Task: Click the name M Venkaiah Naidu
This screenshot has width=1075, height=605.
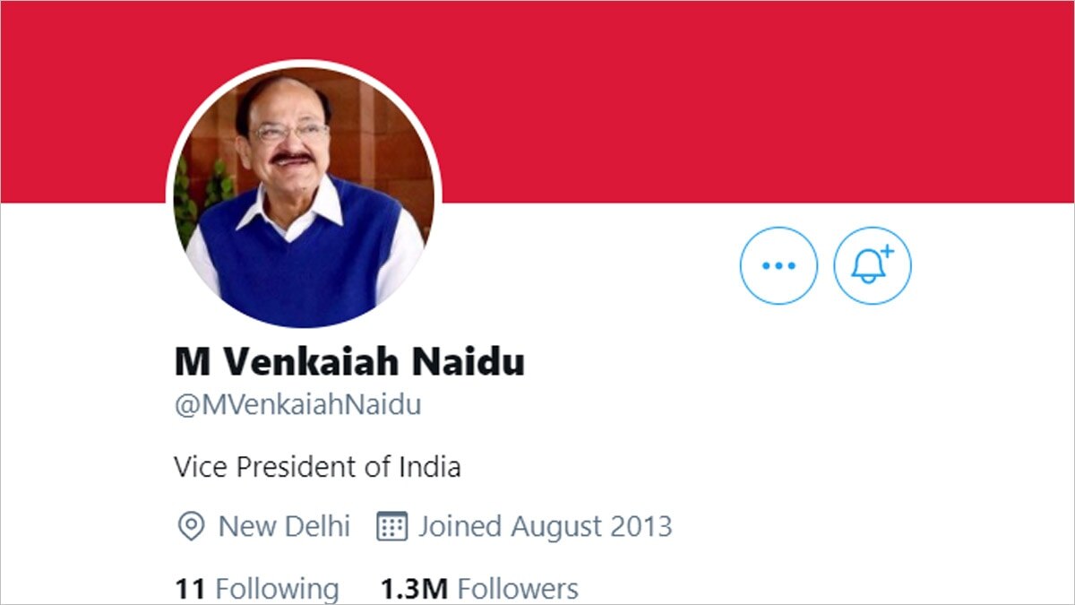Action: point(349,362)
